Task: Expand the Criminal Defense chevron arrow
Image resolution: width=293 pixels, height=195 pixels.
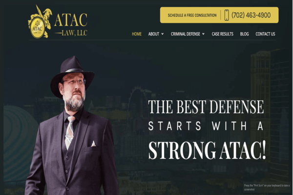Action: (x=203, y=34)
